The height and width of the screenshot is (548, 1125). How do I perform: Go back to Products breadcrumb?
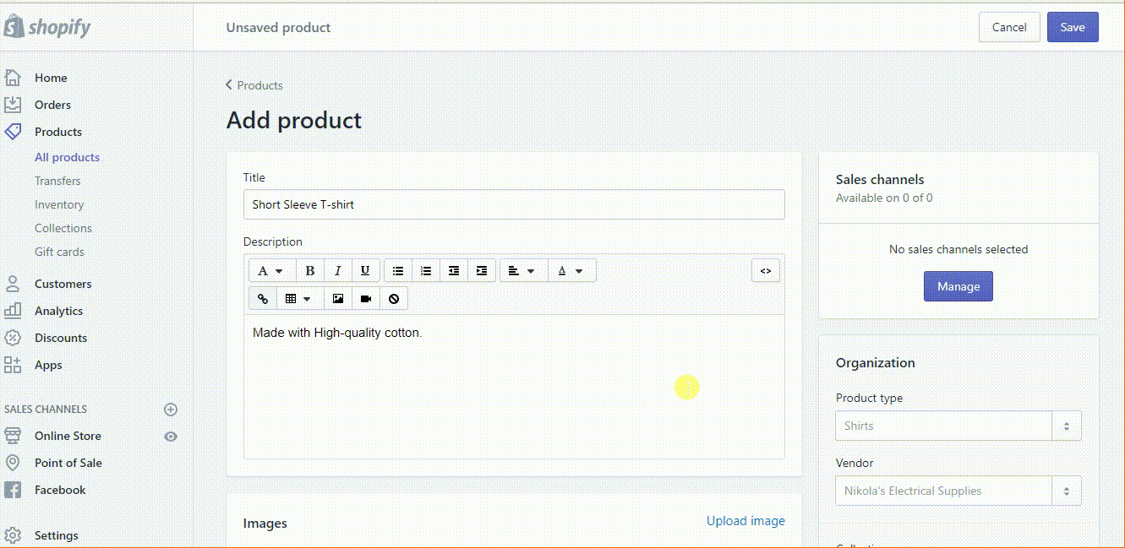click(254, 85)
